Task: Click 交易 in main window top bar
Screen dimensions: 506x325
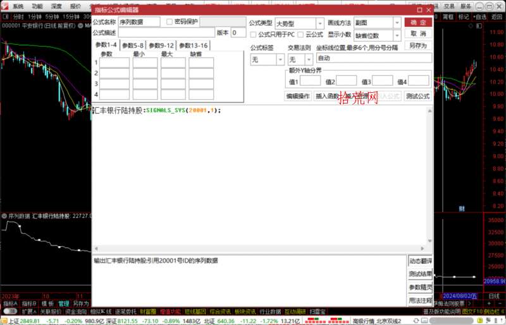Action: (x=449, y=6)
